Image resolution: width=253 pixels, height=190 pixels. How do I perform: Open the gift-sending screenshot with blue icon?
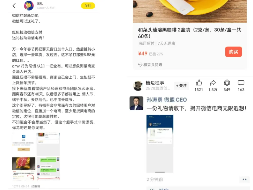tap(24, 144)
